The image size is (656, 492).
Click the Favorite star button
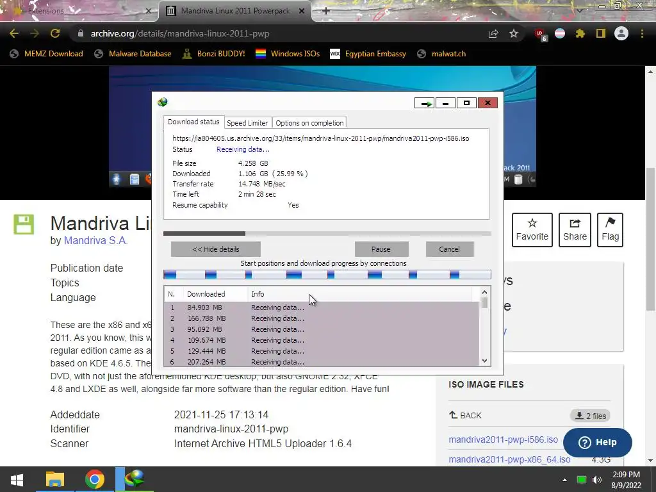click(532, 230)
